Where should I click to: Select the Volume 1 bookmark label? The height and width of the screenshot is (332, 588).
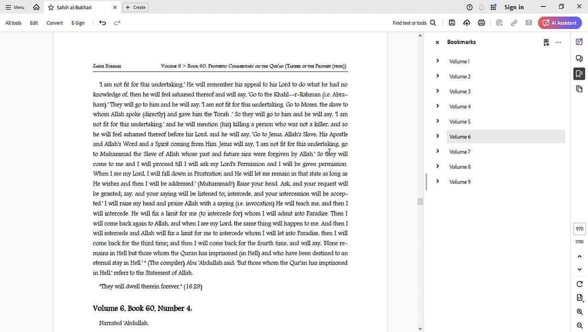[460, 61]
